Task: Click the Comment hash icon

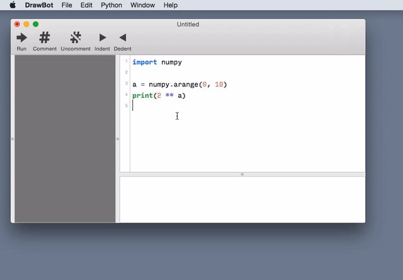Action: pos(45,38)
